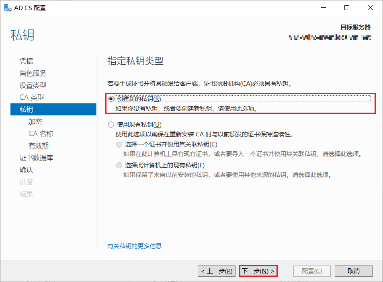Pick 选择一个证书并使用其关联私钥 option
Image resolution: width=383 pixels, height=282 pixels.
[119, 144]
